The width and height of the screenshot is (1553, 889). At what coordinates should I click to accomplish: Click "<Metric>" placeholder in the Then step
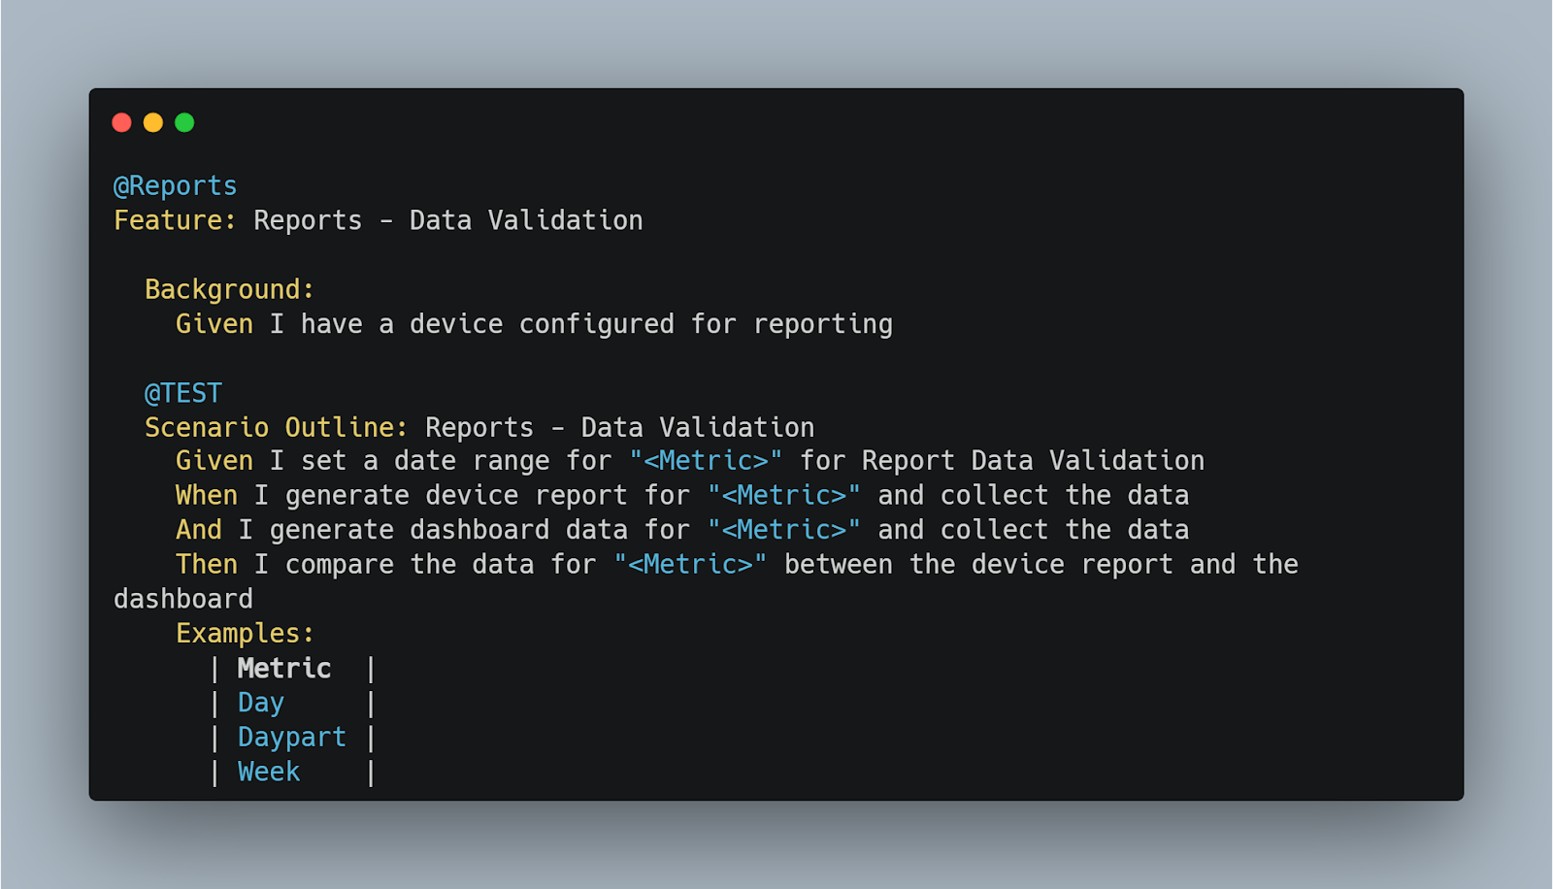[x=690, y=564]
